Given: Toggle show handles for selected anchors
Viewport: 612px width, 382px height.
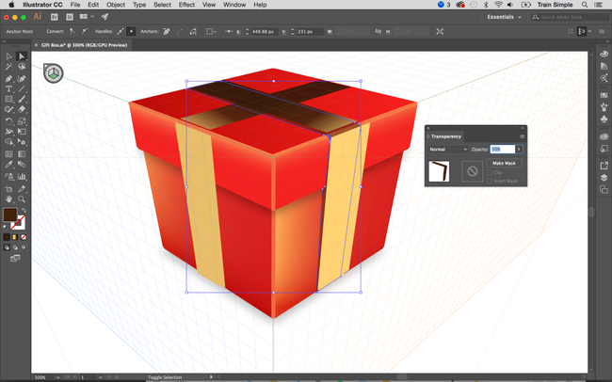Looking at the screenshot, I should coord(121,31).
